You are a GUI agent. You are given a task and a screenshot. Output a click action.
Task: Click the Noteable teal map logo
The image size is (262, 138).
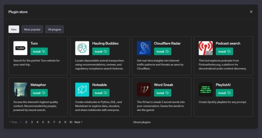[x=82, y=90]
